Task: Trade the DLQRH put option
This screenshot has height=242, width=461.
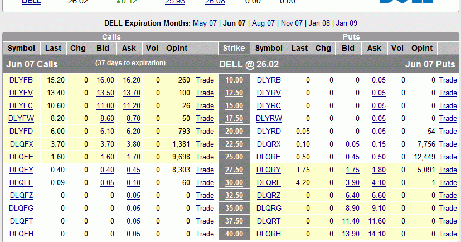Action: click(448, 234)
